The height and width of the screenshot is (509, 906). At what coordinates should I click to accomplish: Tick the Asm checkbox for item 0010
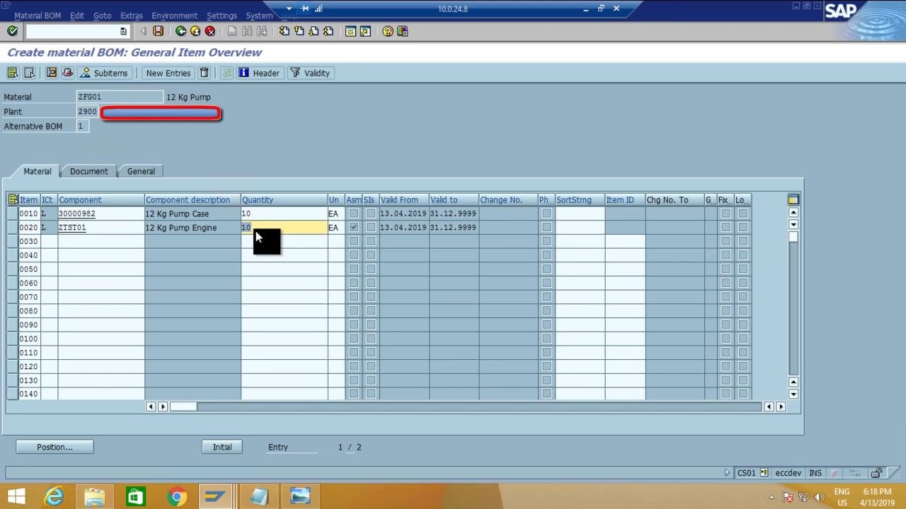point(354,213)
